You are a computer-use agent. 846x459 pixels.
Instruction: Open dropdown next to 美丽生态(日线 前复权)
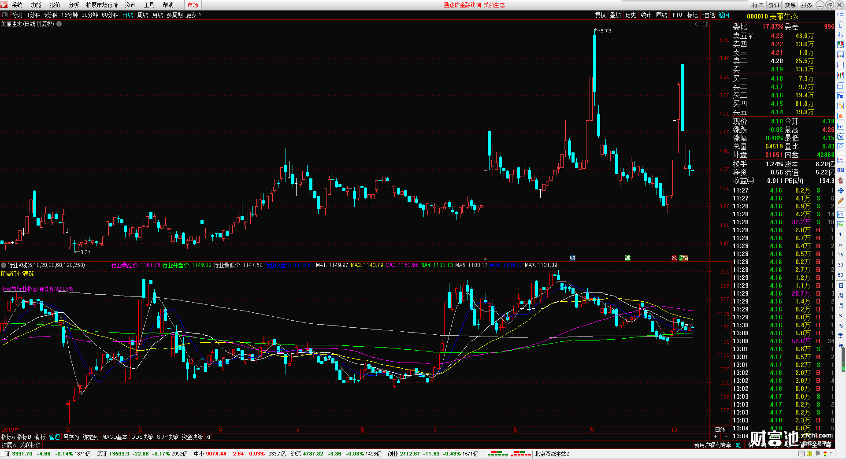click(x=59, y=24)
